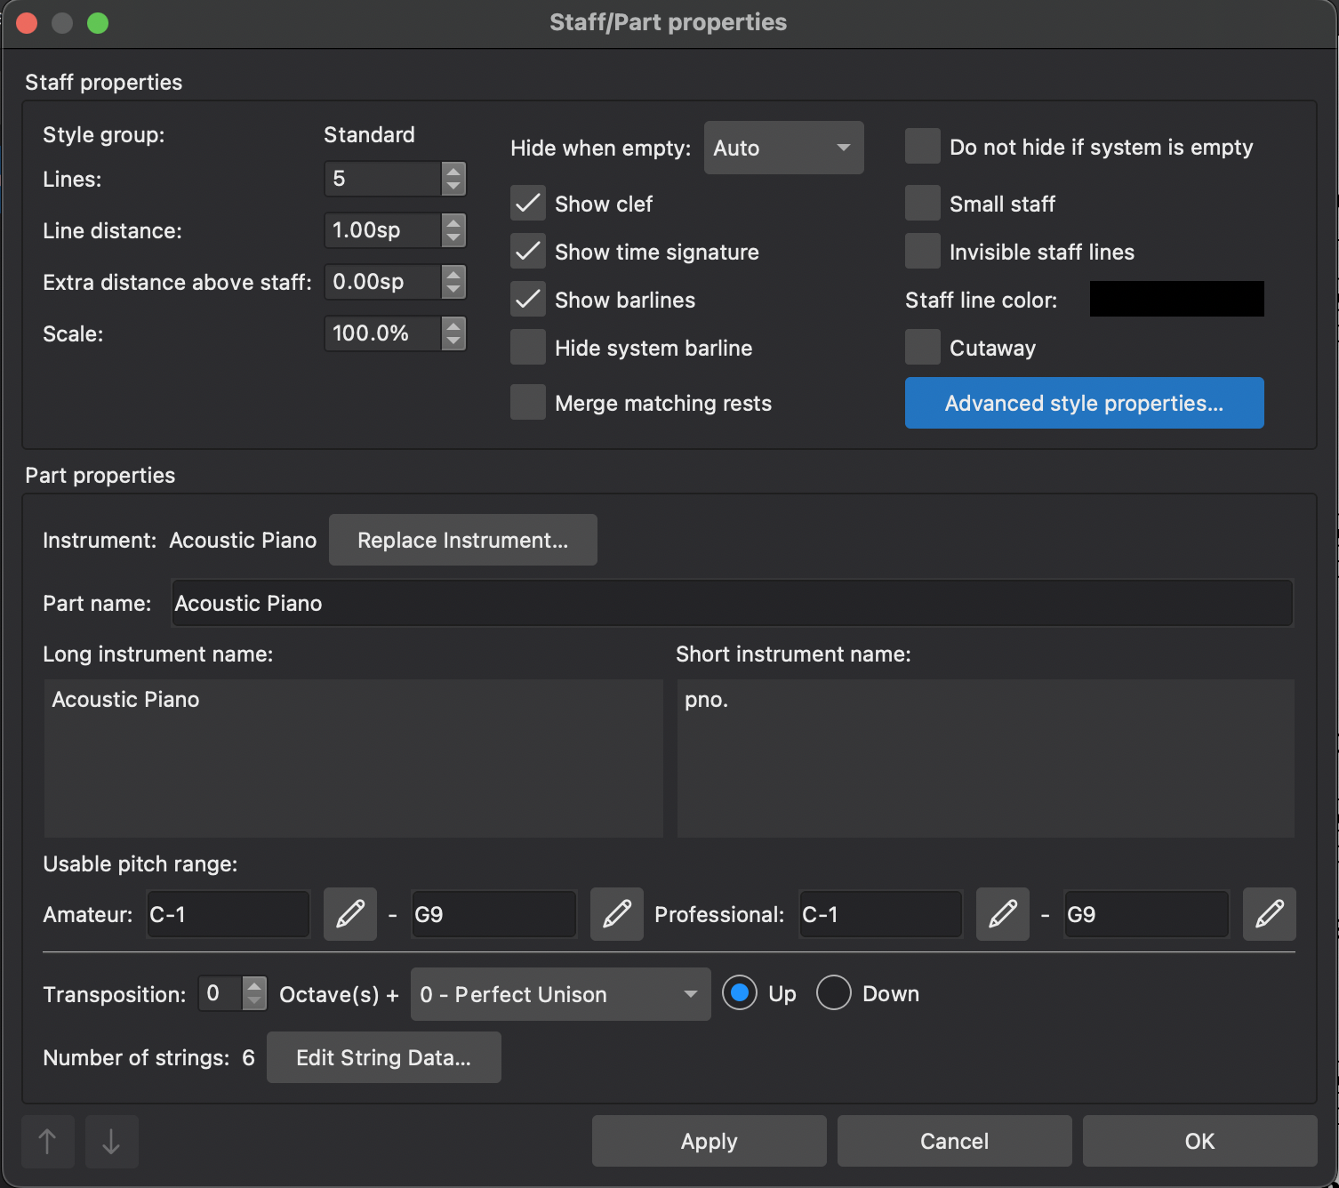Open Advanced style properties
1339x1188 pixels.
coord(1083,403)
